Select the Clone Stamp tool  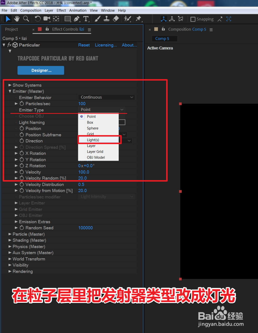tap(107, 19)
